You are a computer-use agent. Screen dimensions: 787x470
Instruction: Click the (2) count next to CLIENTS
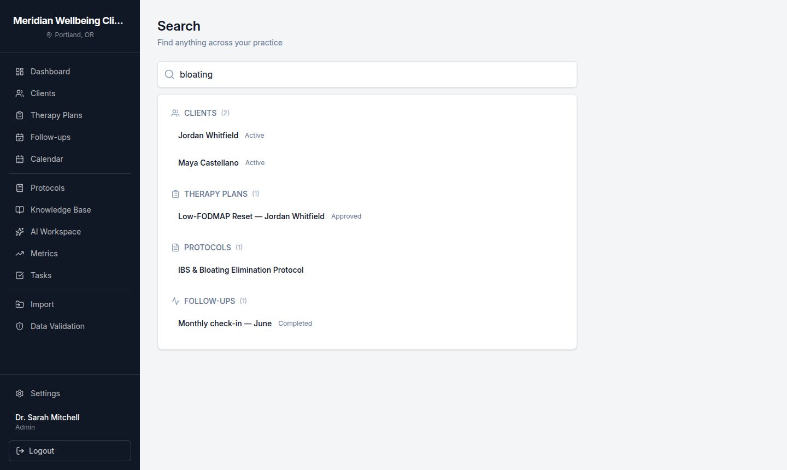225,113
